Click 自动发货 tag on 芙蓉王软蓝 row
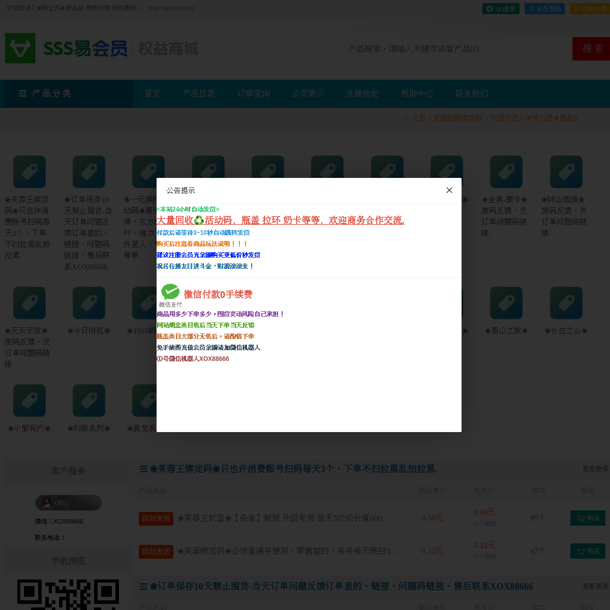This screenshot has width=610, height=610. [x=156, y=518]
